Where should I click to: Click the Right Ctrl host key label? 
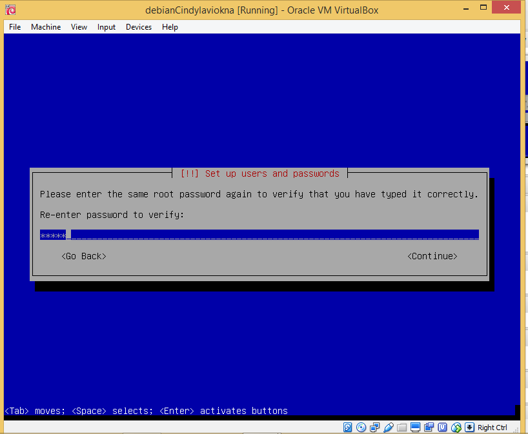(x=492, y=428)
